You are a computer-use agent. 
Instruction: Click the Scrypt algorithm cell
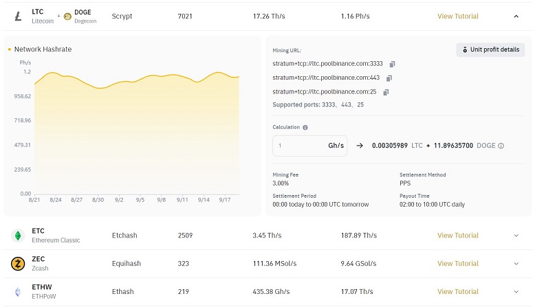coord(122,16)
